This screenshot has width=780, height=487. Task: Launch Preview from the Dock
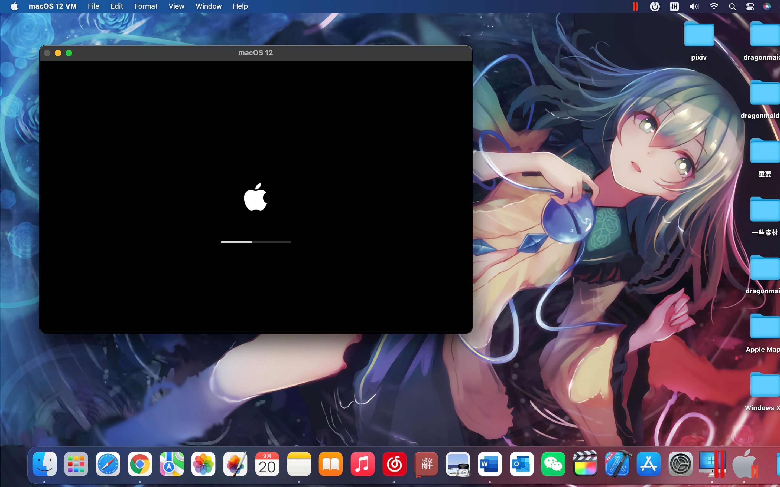click(x=458, y=464)
